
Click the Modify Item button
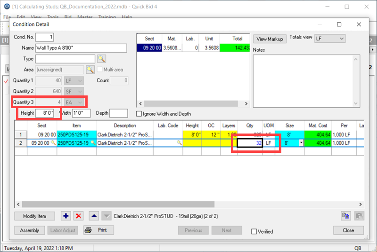[x=34, y=216]
